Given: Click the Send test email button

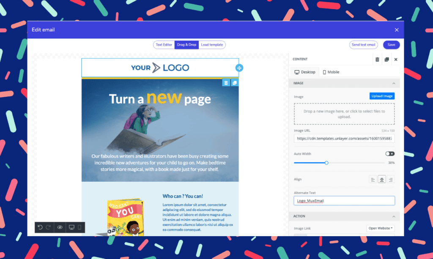Looking at the screenshot, I should [x=363, y=45].
